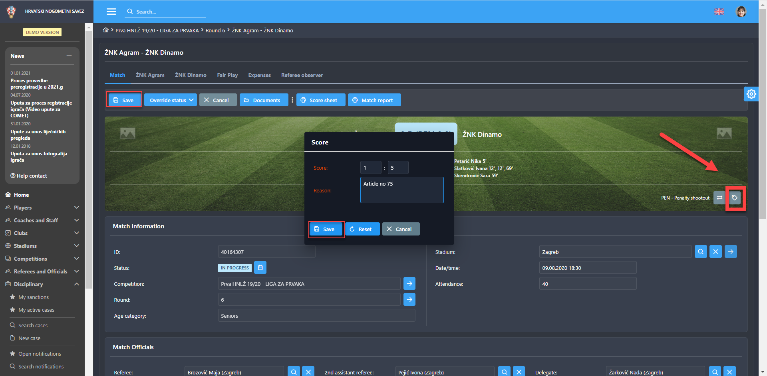Screen dimensions: 767x376
Task: Collapse the News panel
Action: click(69, 56)
